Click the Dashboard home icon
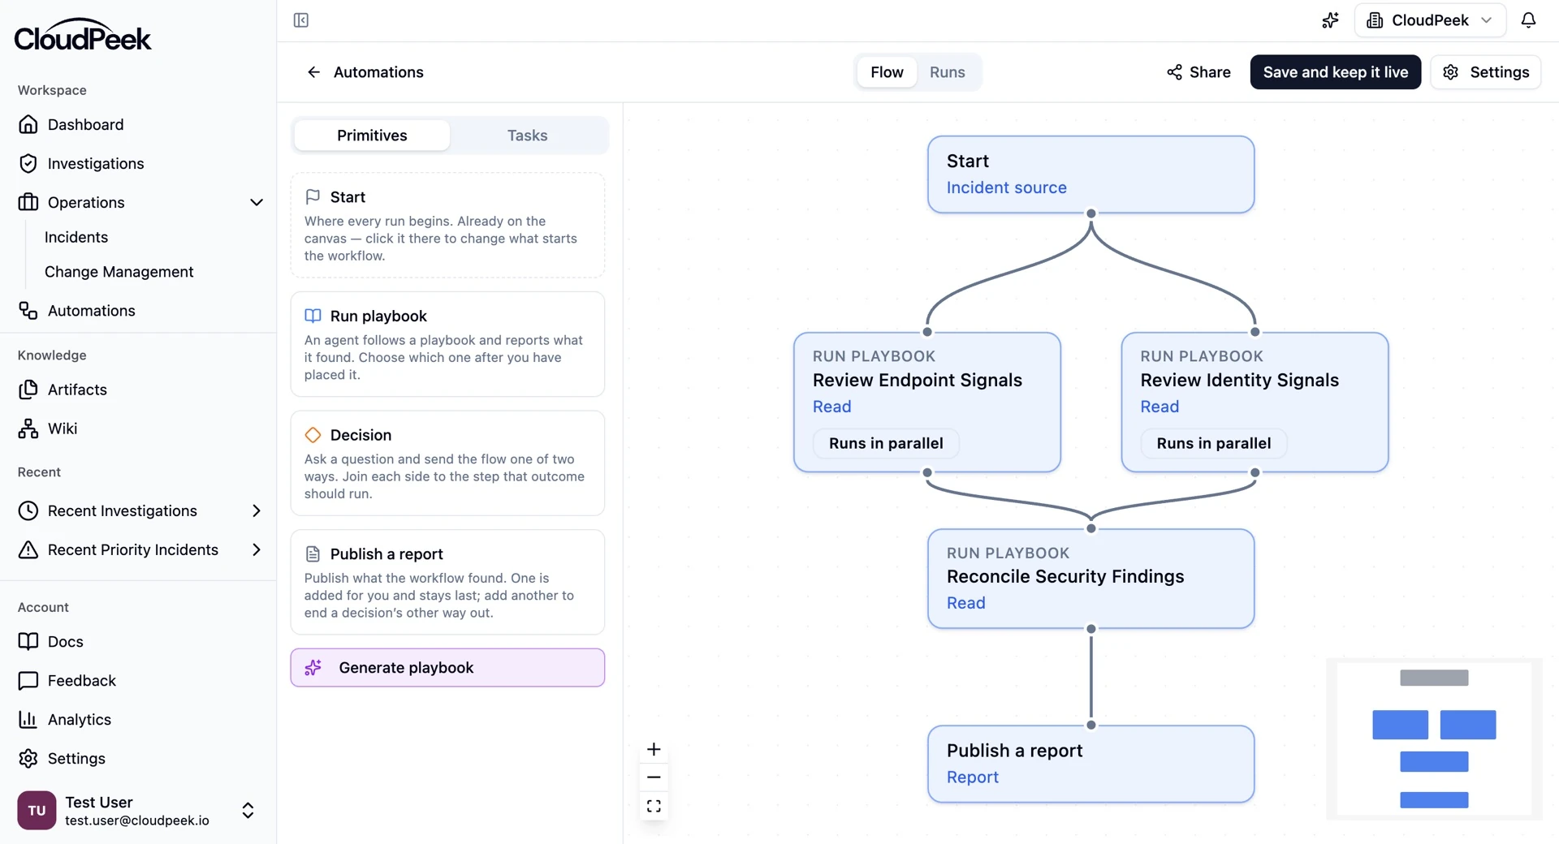The width and height of the screenshot is (1559, 844). [x=28, y=124]
